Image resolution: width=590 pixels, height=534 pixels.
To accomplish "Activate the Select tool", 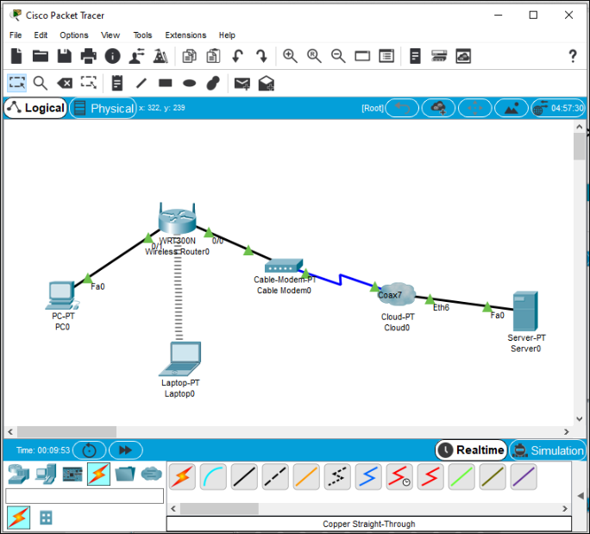I will [17, 83].
